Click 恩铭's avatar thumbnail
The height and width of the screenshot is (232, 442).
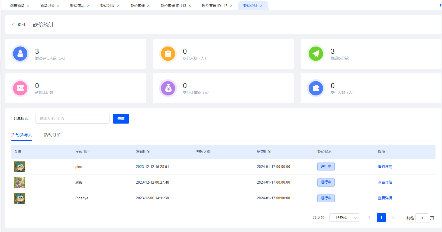coord(20,182)
